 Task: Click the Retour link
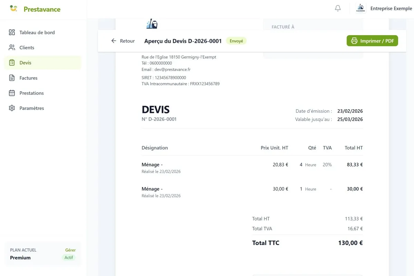pos(127,41)
